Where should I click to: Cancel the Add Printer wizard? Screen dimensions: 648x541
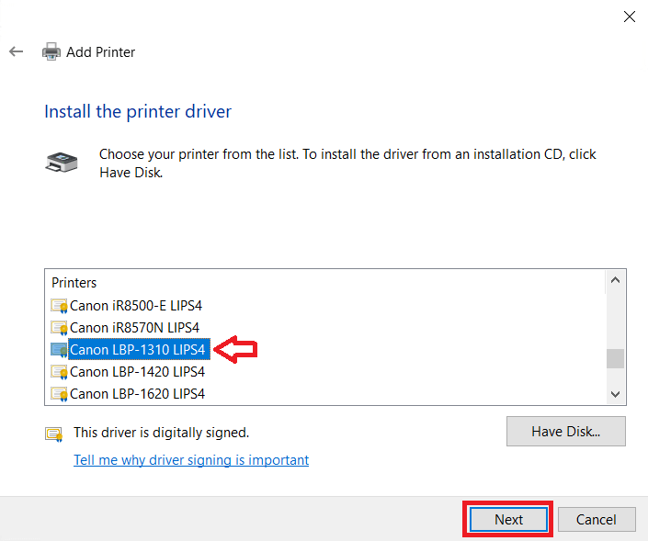pos(597,520)
